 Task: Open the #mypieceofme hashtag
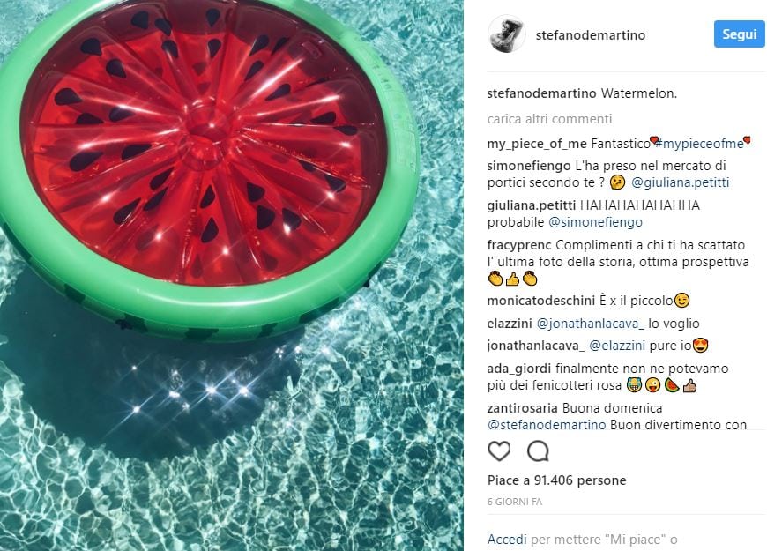point(699,144)
